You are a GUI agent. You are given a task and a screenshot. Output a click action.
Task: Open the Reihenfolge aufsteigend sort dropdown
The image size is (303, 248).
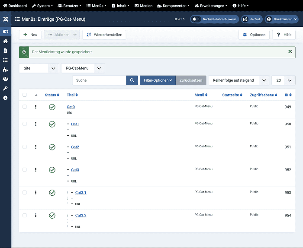(239, 80)
